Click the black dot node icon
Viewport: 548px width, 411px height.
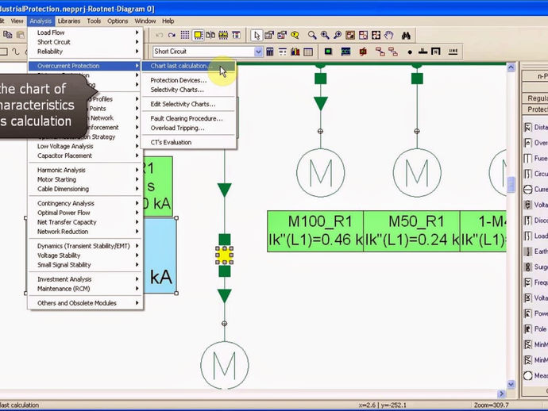(410, 52)
